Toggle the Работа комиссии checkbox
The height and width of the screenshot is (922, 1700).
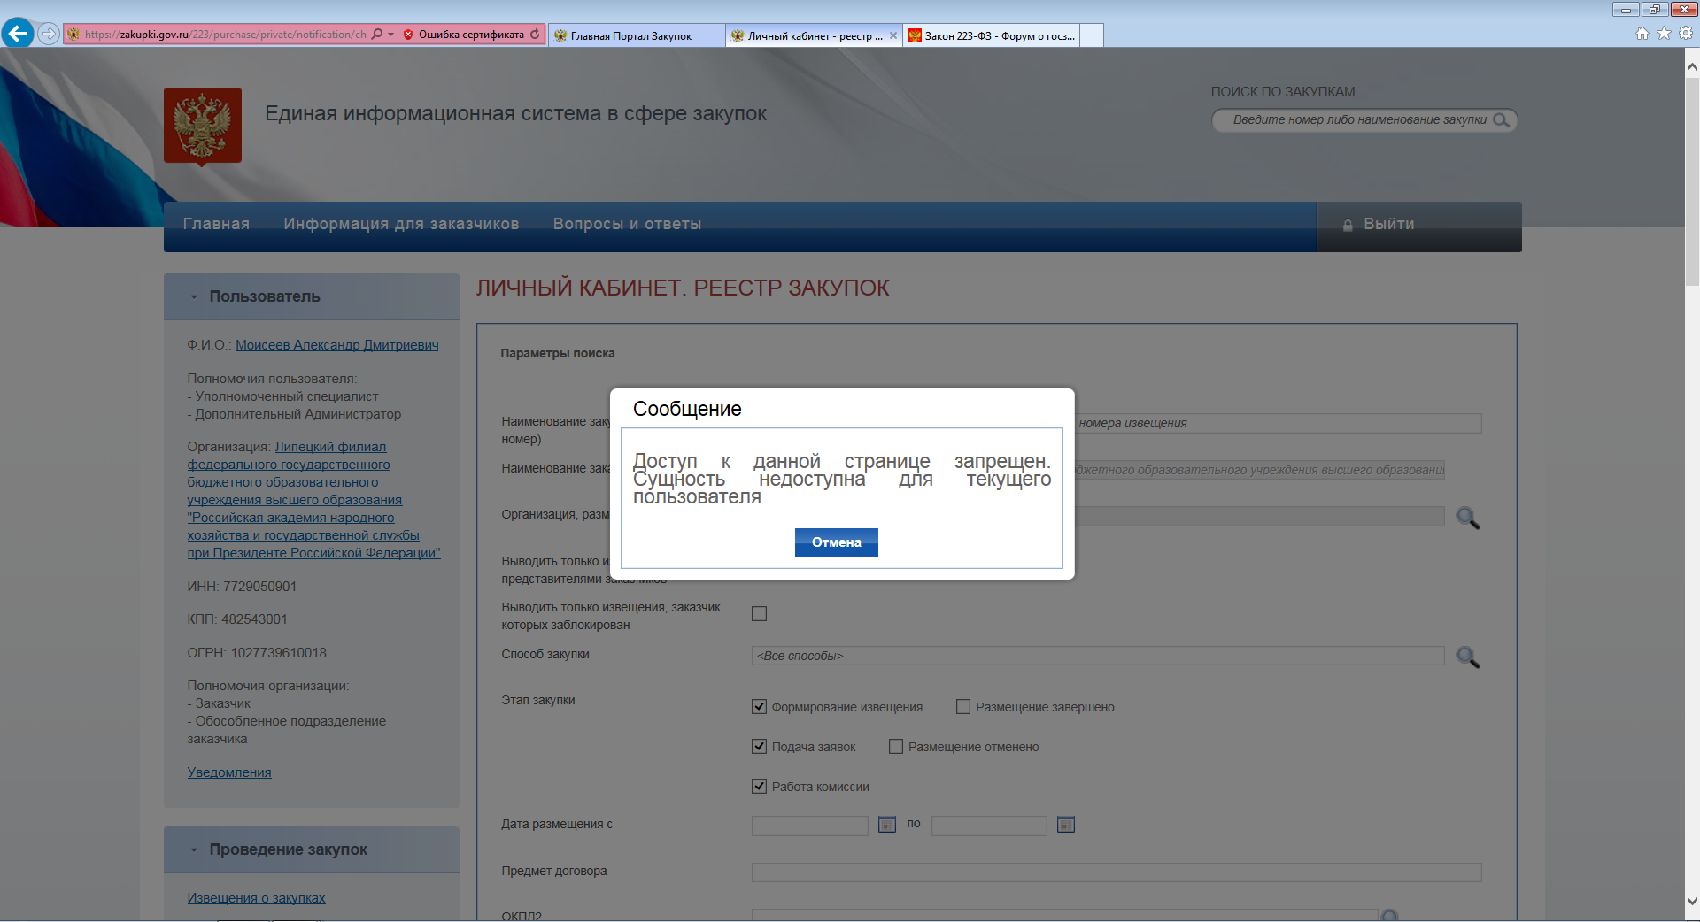point(759,786)
